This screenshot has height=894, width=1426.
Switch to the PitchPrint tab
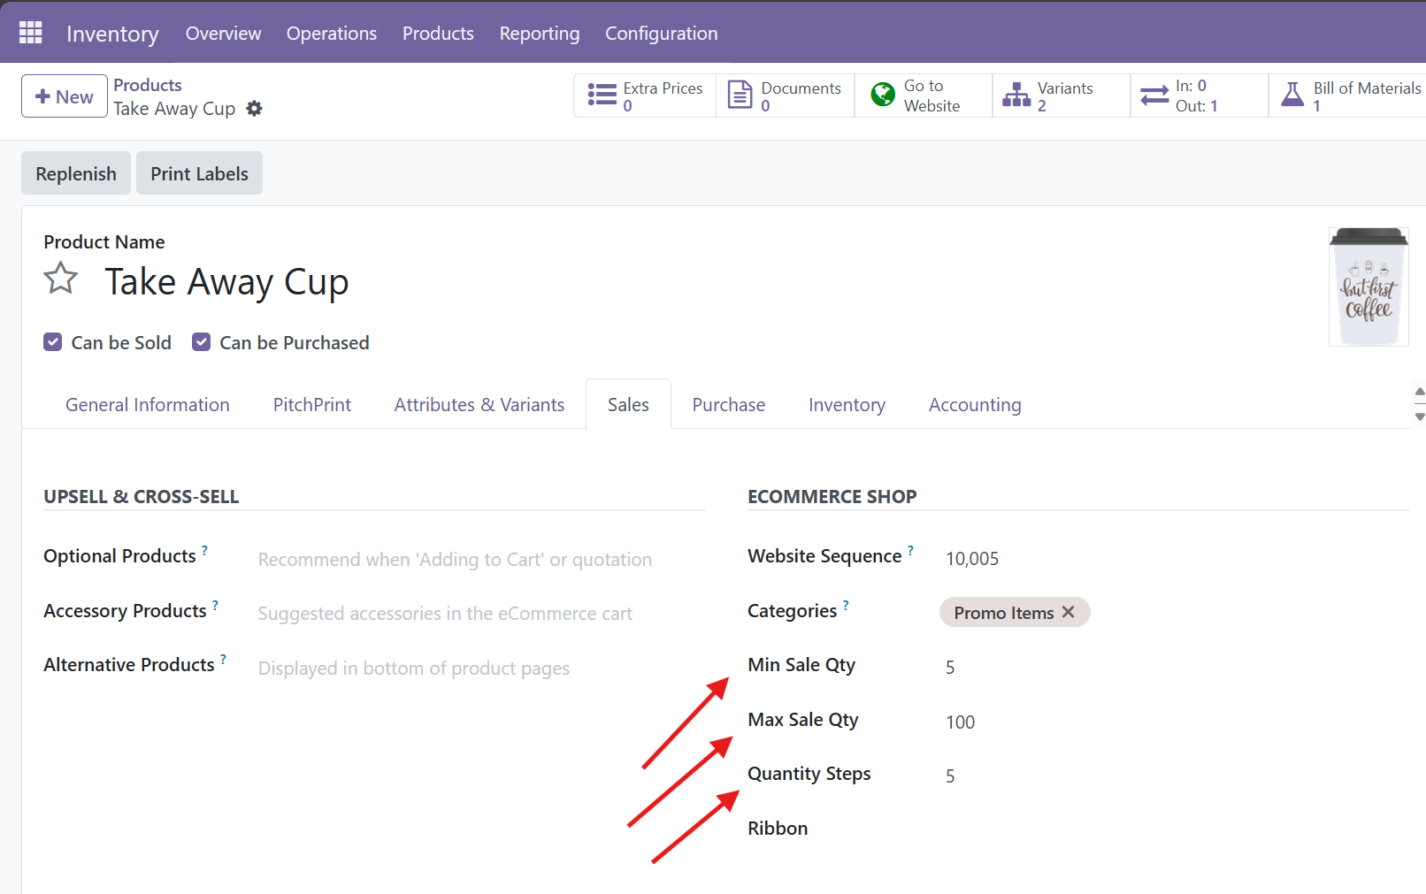[312, 404]
